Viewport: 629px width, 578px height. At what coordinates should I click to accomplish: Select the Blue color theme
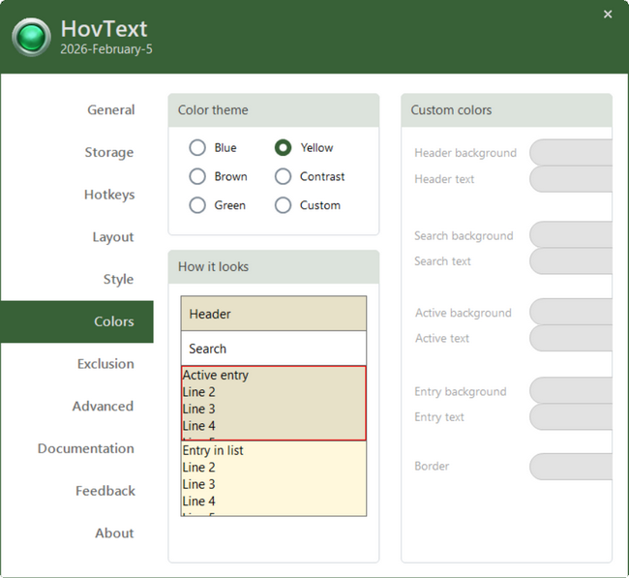tap(197, 147)
